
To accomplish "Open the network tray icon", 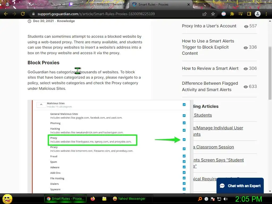I will point(219,199).
